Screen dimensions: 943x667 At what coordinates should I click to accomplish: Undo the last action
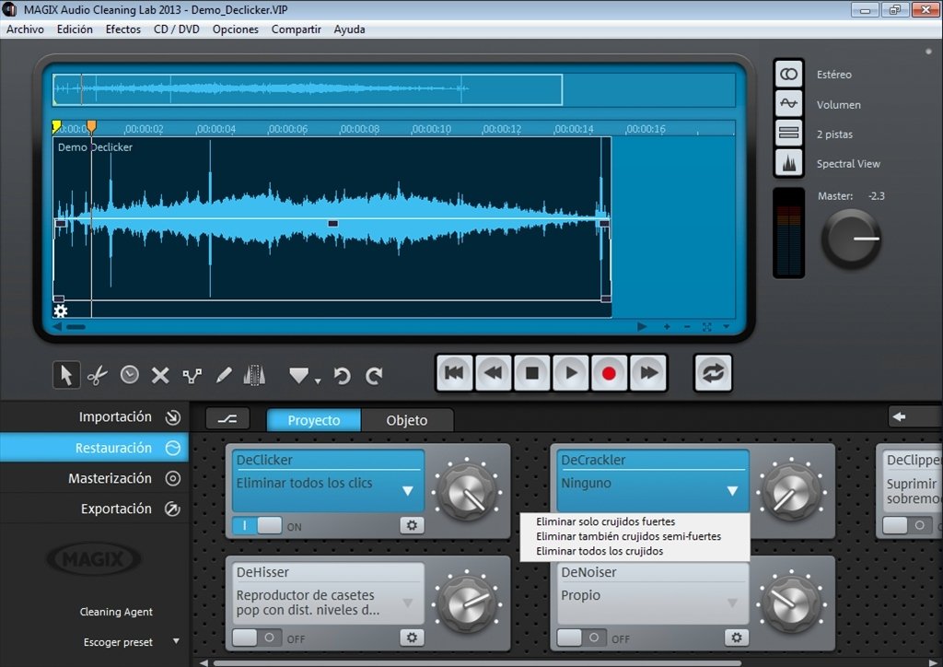(343, 376)
